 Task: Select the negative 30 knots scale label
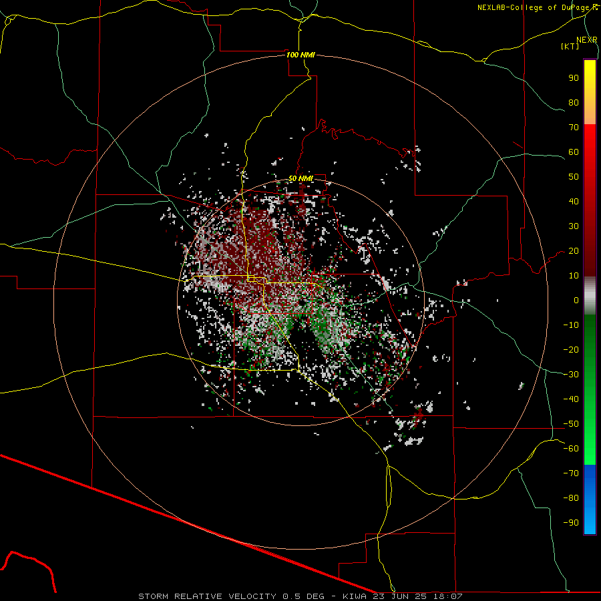[571, 375]
